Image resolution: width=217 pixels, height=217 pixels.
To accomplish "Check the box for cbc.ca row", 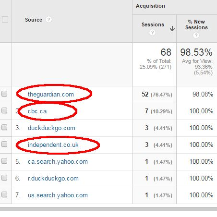I will point(4,110).
